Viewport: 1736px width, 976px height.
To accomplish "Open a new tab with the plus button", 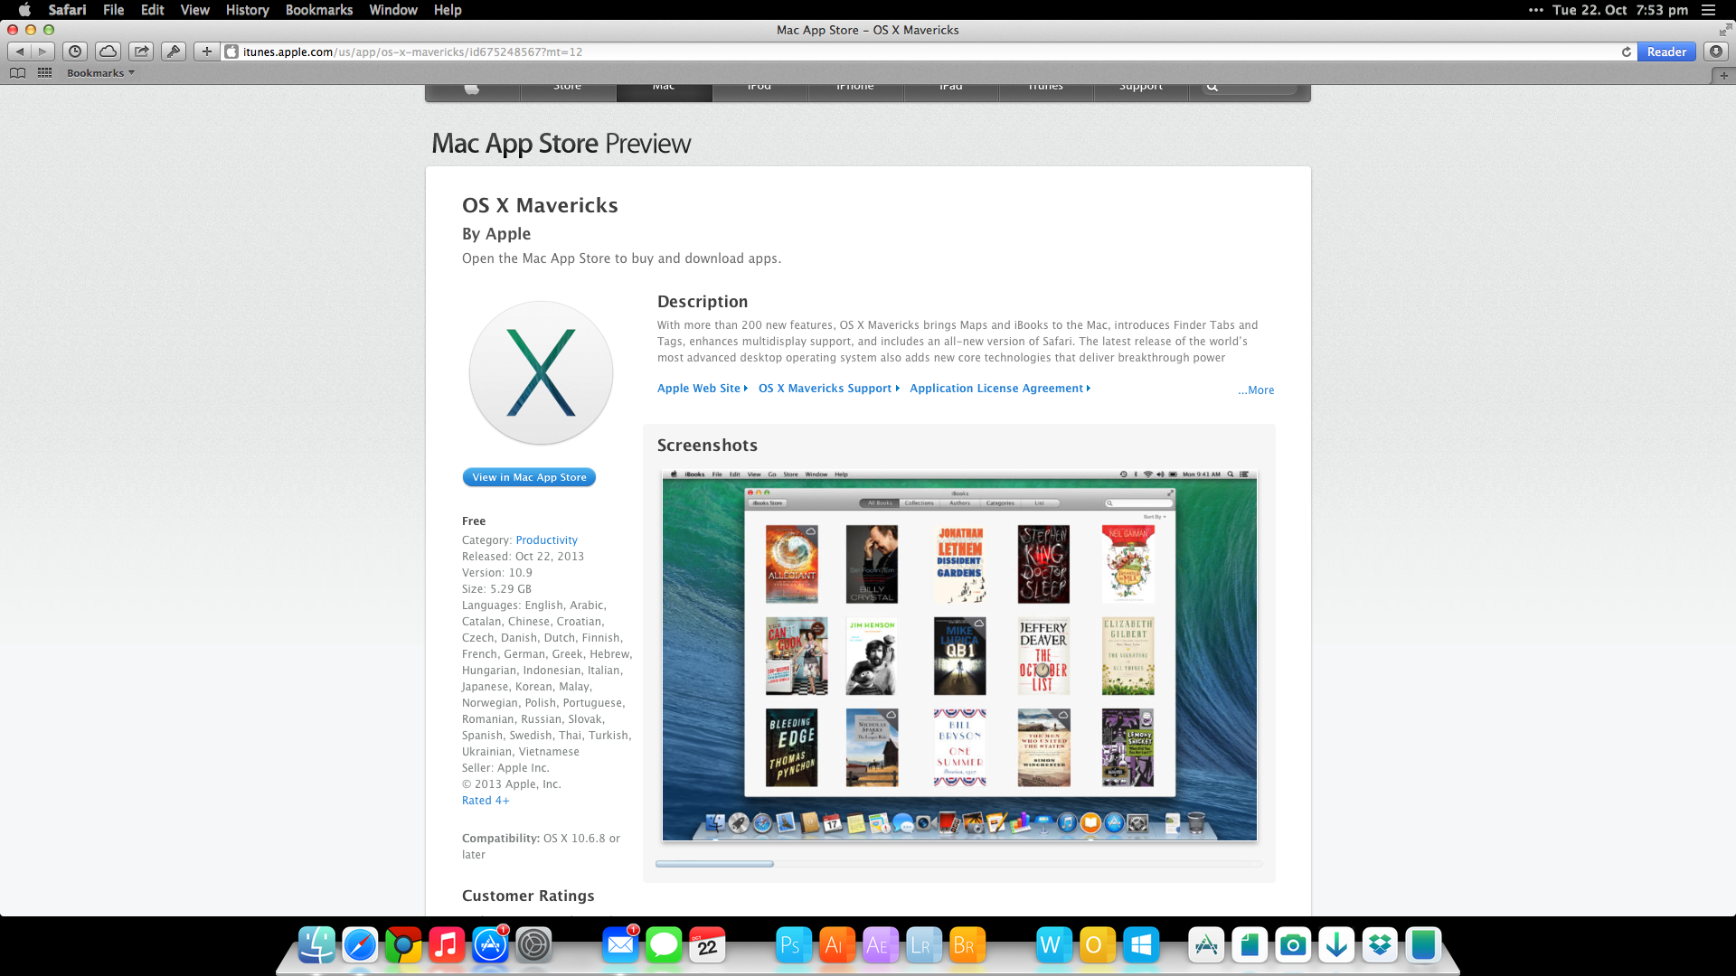I will click(x=1724, y=75).
